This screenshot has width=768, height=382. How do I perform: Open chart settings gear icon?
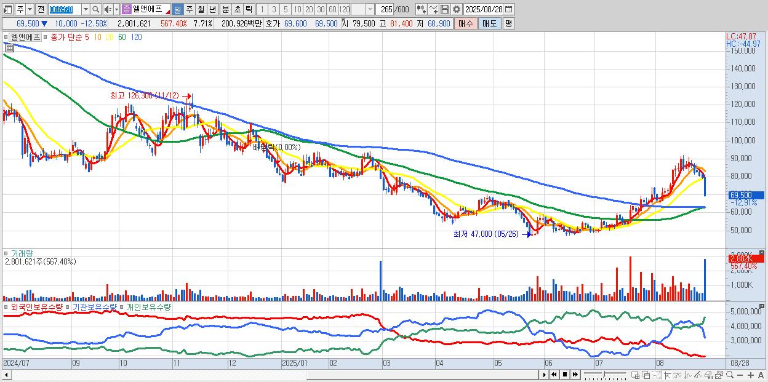(457, 9)
